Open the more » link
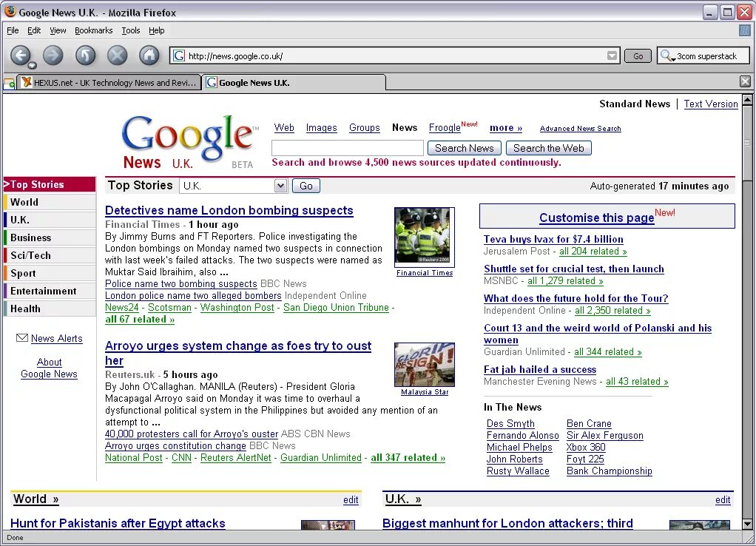Screen dimensions: 756x546 [x=506, y=128]
